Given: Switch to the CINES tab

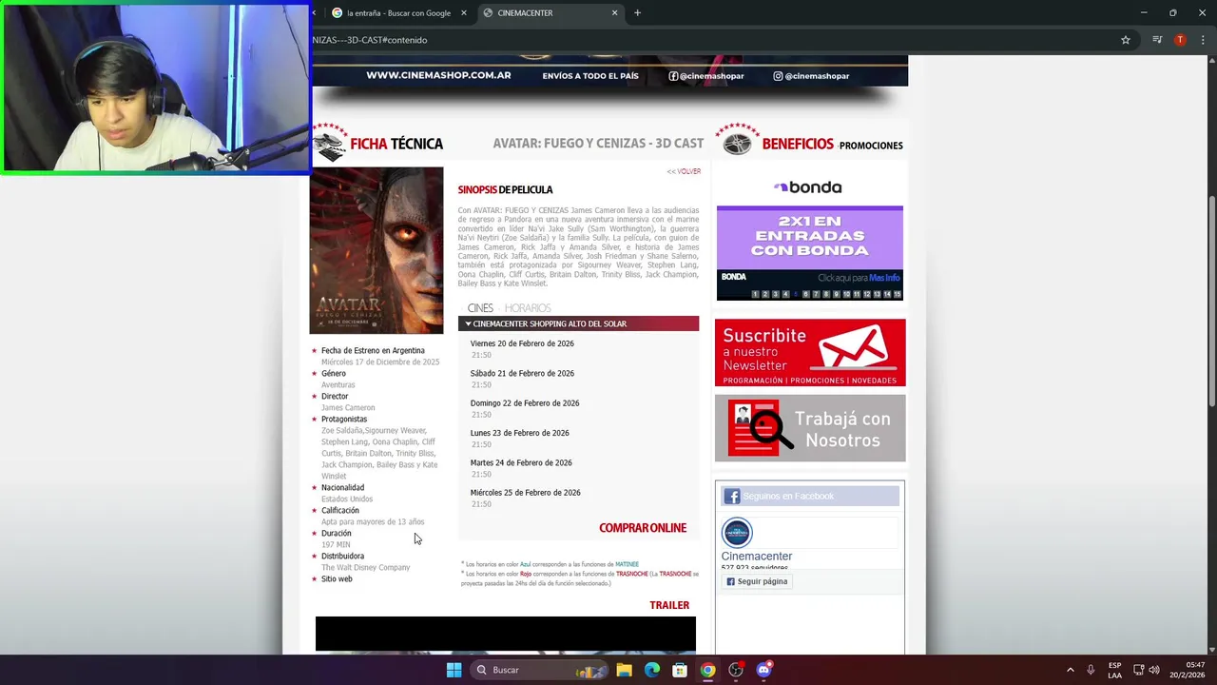Looking at the screenshot, I should click(x=480, y=308).
